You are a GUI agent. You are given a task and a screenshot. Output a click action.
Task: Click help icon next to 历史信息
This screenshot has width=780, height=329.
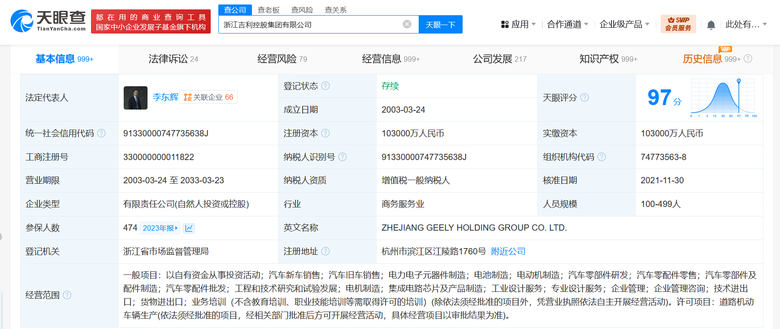pyautogui.click(x=748, y=59)
